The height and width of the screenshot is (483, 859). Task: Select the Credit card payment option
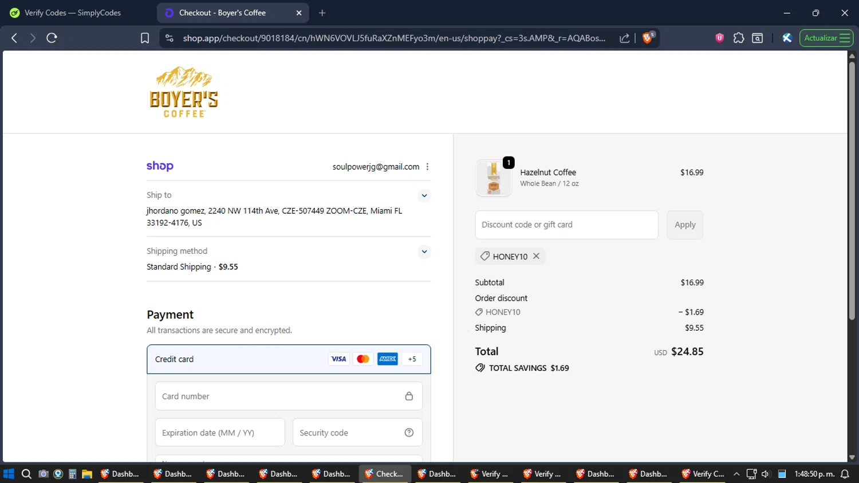[x=289, y=359]
